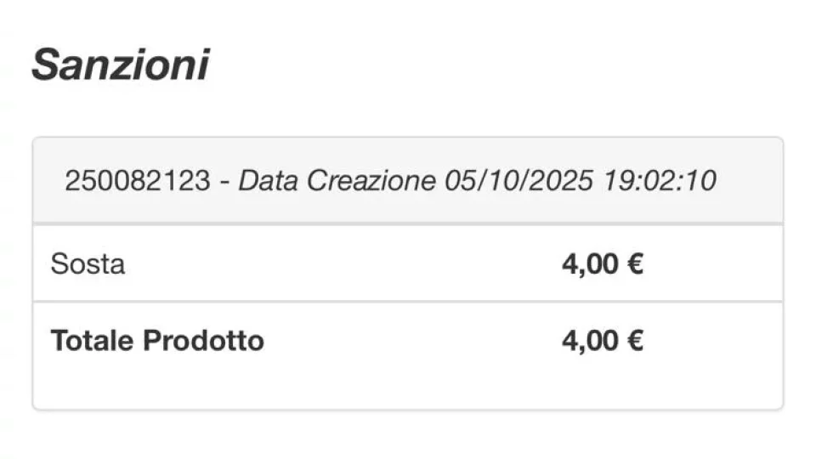Click the Sosta amount 4,00
The width and height of the screenshot is (816, 459).
coord(590,264)
